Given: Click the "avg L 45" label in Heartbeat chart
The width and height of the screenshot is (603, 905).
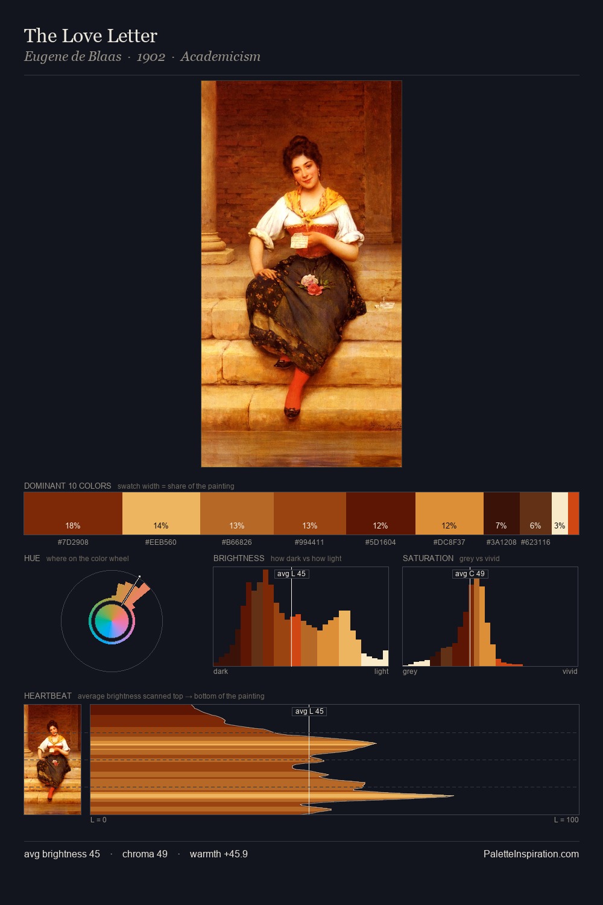Looking at the screenshot, I should 309,711.
